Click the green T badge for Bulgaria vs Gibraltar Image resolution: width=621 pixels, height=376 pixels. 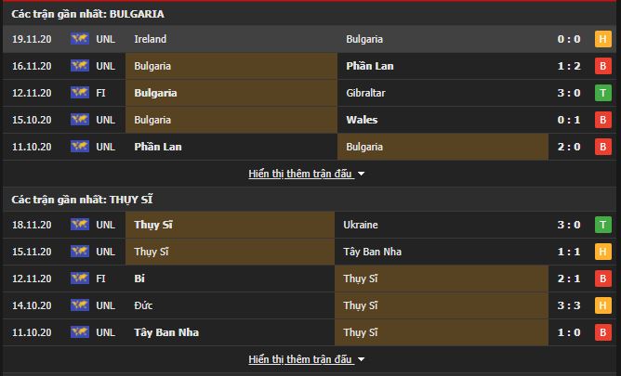click(x=602, y=93)
